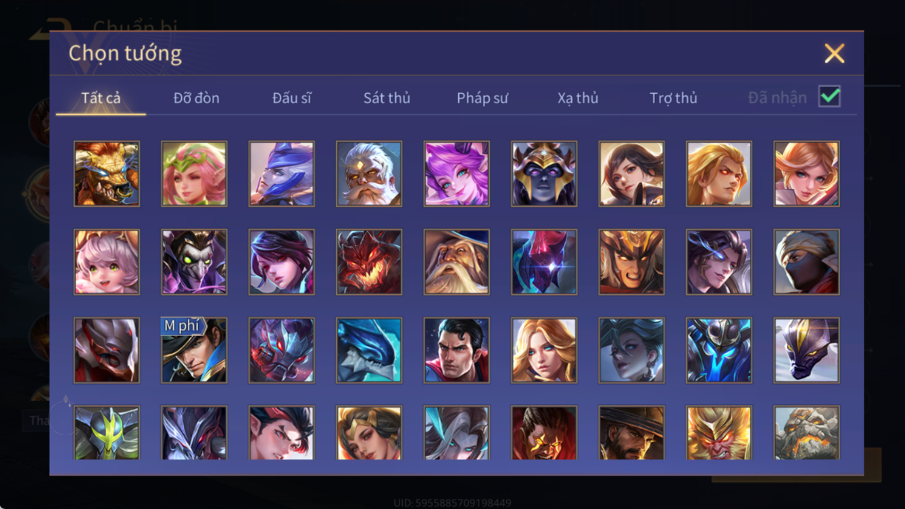
Task: Select the white-bearded old man with golden eyes
Action: click(369, 174)
